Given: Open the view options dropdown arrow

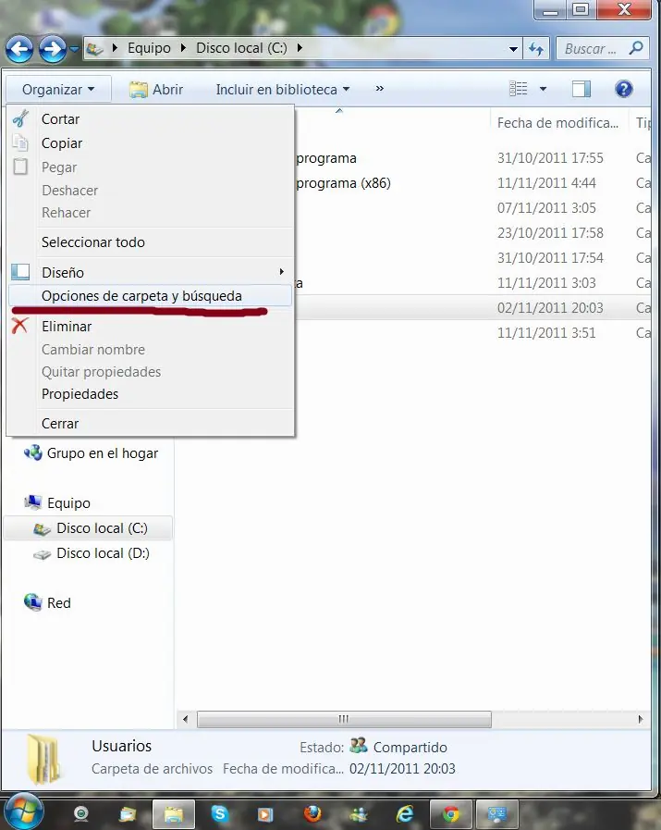Looking at the screenshot, I should [543, 89].
